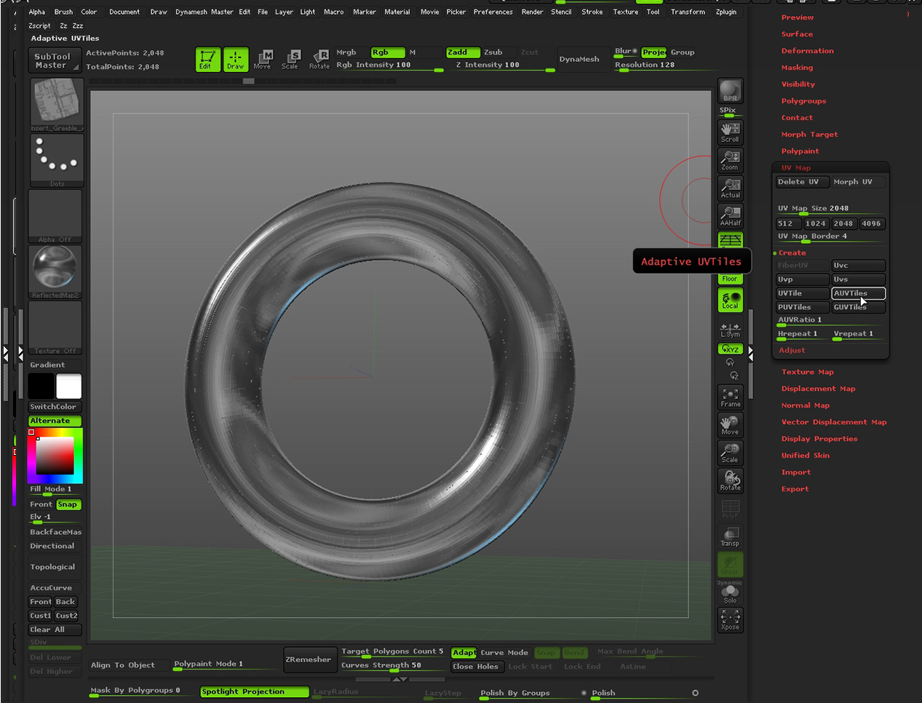Toggle Transp transparency icon

click(730, 537)
